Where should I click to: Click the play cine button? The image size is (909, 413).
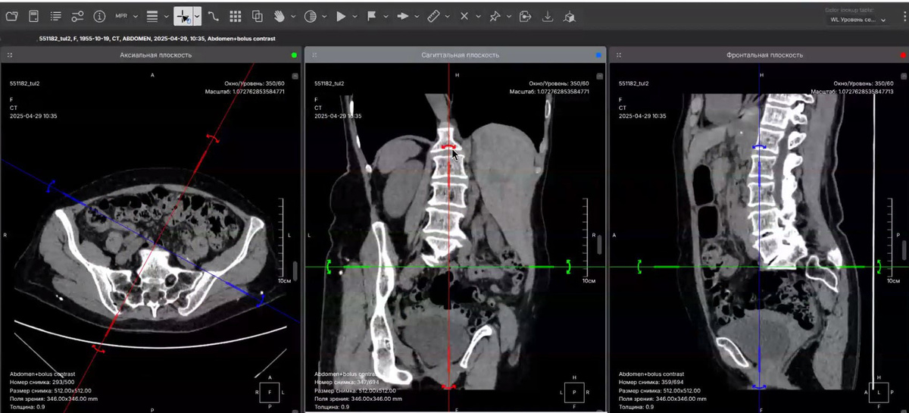[x=341, y=16]
